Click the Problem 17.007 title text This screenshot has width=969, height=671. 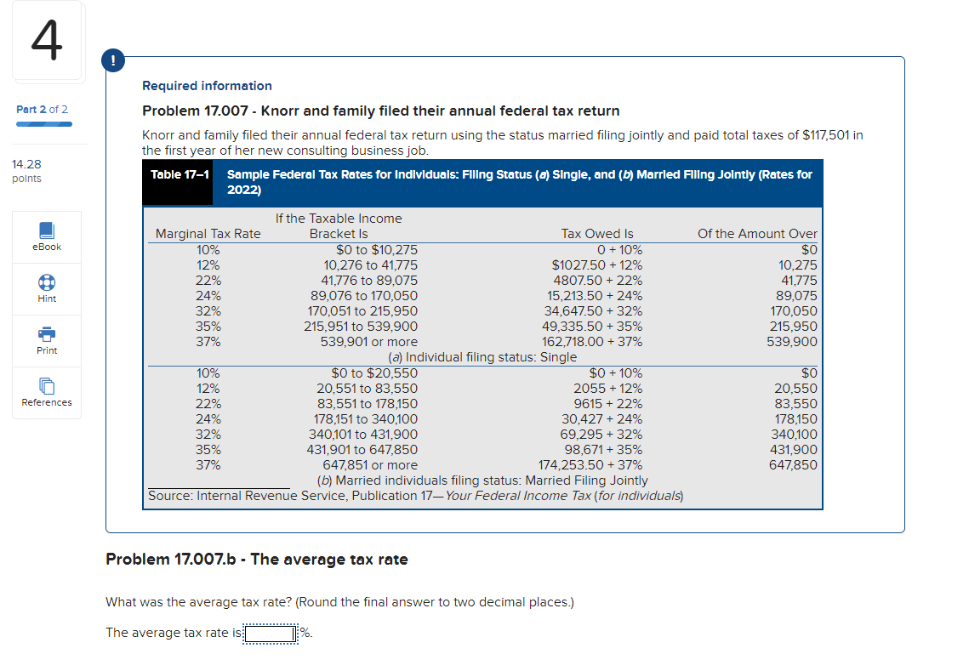380,111
